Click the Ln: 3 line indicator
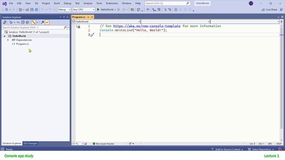 [252, 144]
